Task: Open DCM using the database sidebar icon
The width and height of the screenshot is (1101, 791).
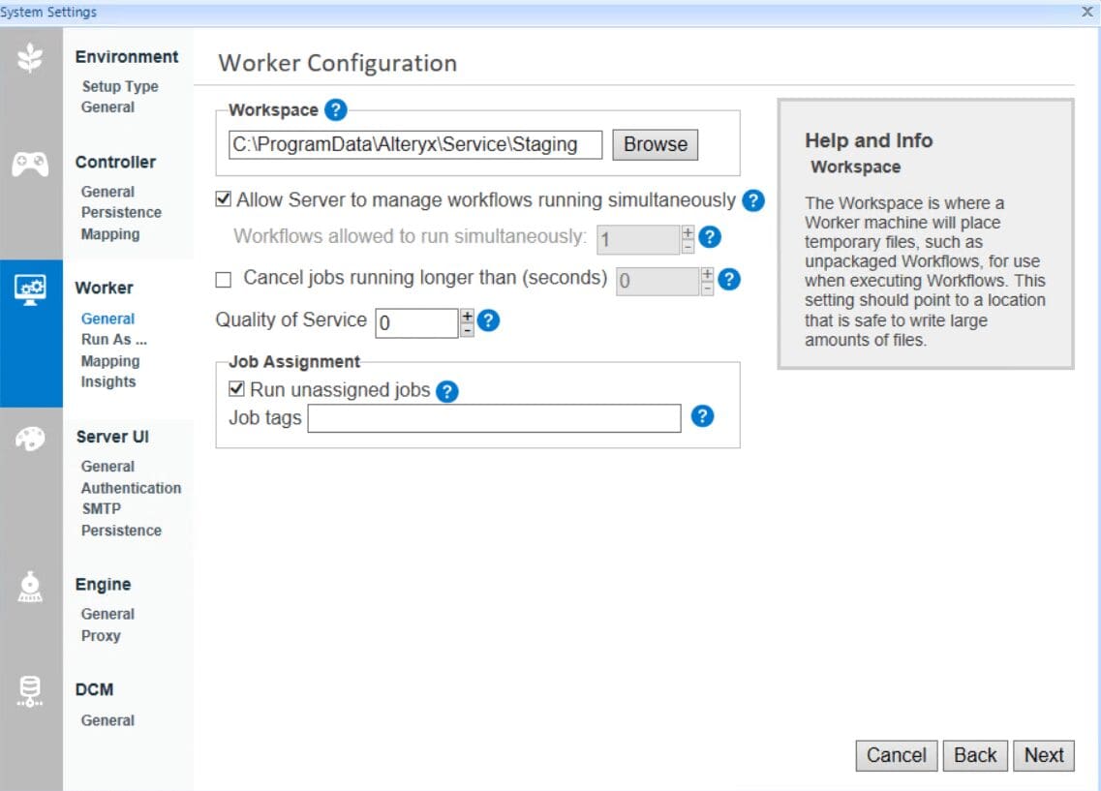Action: [32, 691]
